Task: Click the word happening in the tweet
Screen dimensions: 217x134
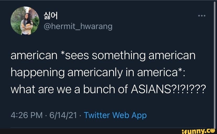Action: tap(37, 73)
